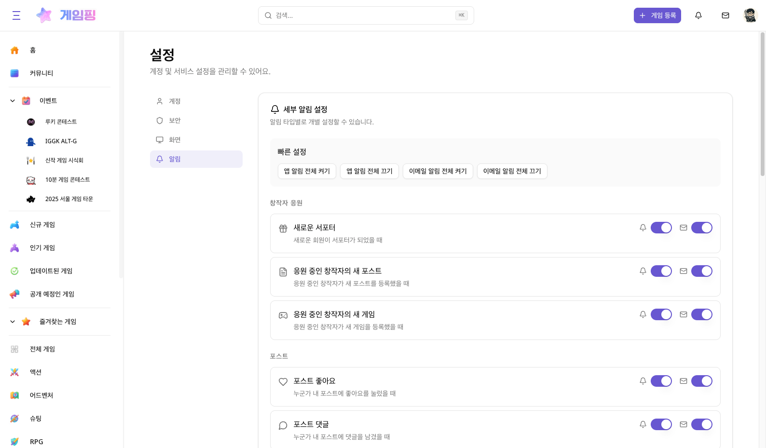The height and width of the screenshot is (448, 766).
Task: Click the 신규 게임 icon
Action: click(14, 225)
